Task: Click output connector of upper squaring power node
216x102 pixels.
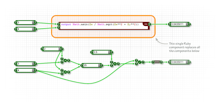Action: 69,60
